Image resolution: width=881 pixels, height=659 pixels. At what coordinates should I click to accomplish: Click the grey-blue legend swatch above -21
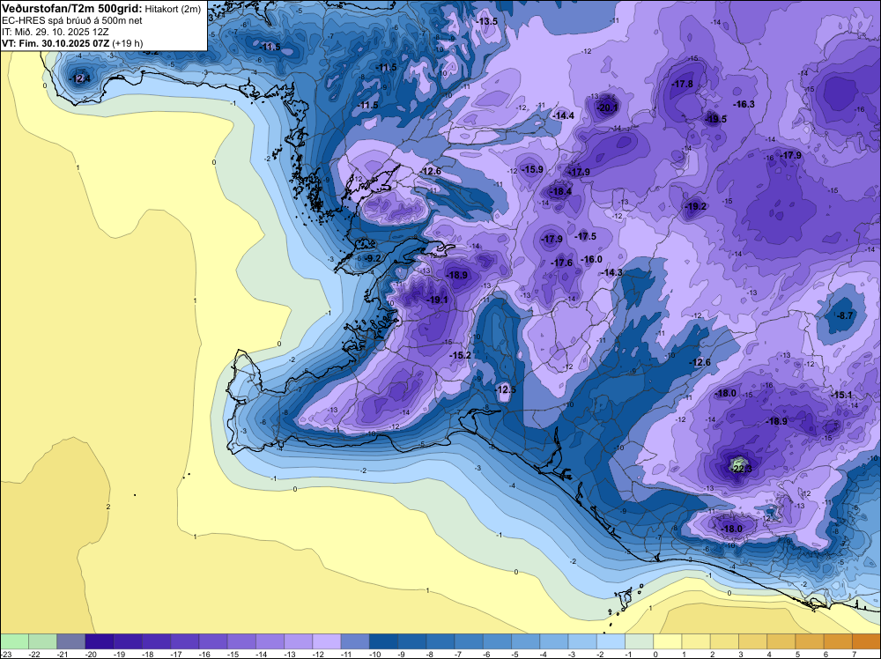coord(71,641)
